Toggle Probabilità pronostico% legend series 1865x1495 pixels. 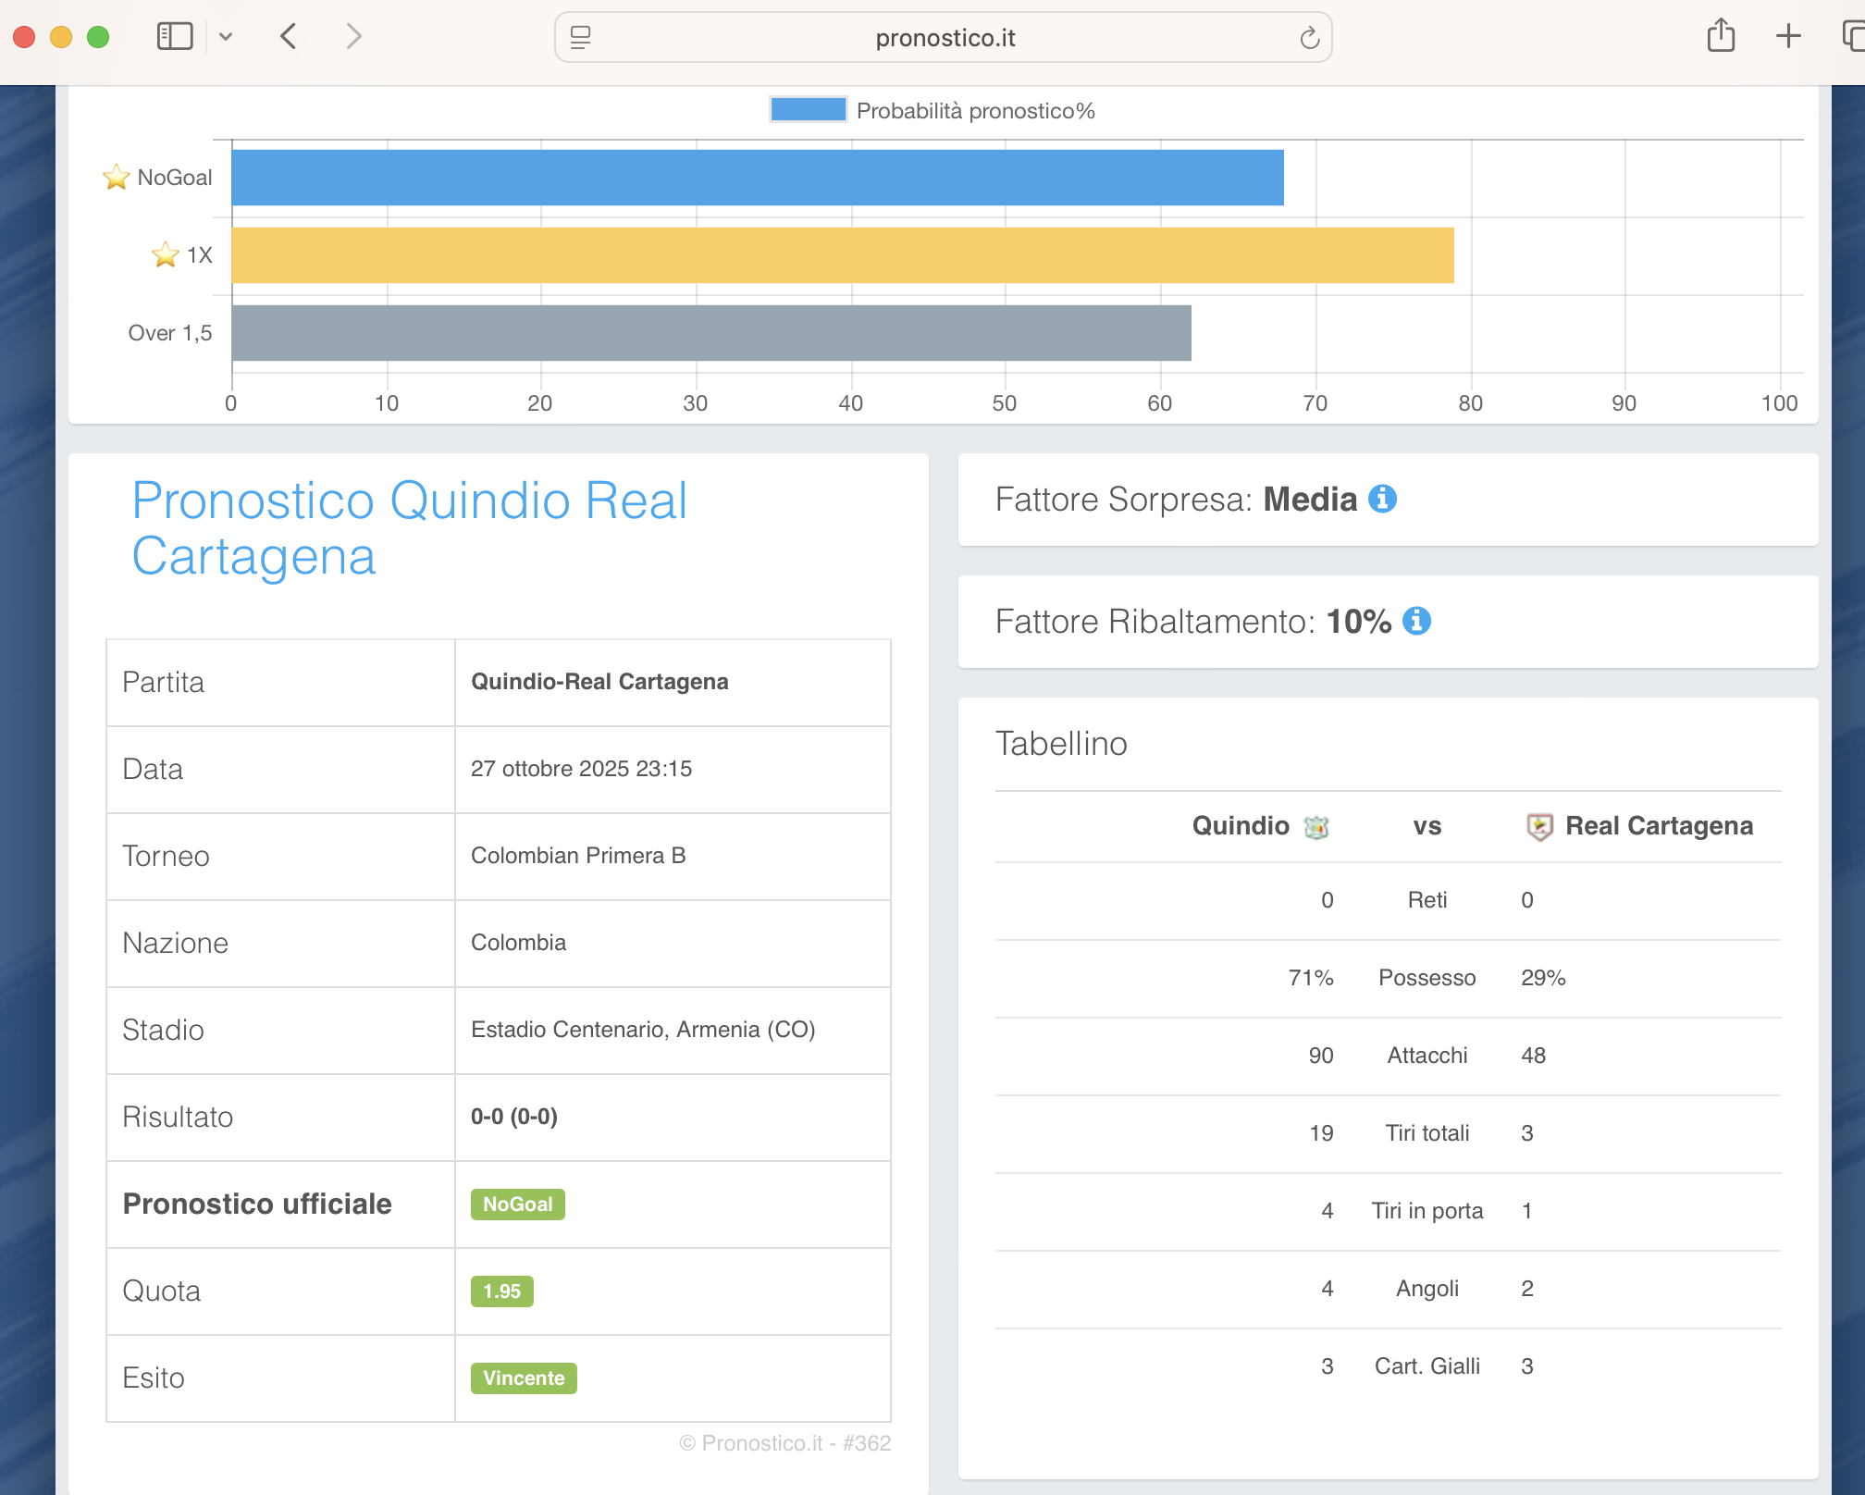[975, 111]
